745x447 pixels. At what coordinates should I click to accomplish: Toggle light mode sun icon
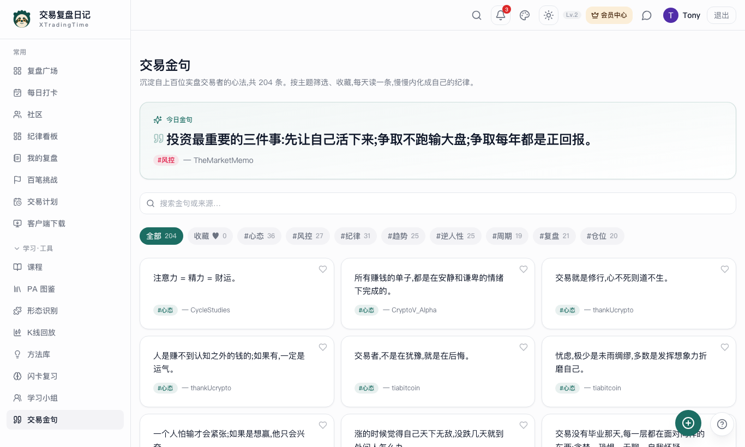click(549, 15)
